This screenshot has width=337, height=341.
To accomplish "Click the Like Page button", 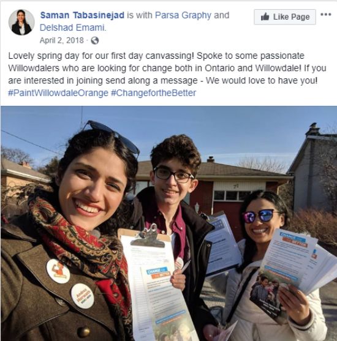I will (x=285, y=17).
